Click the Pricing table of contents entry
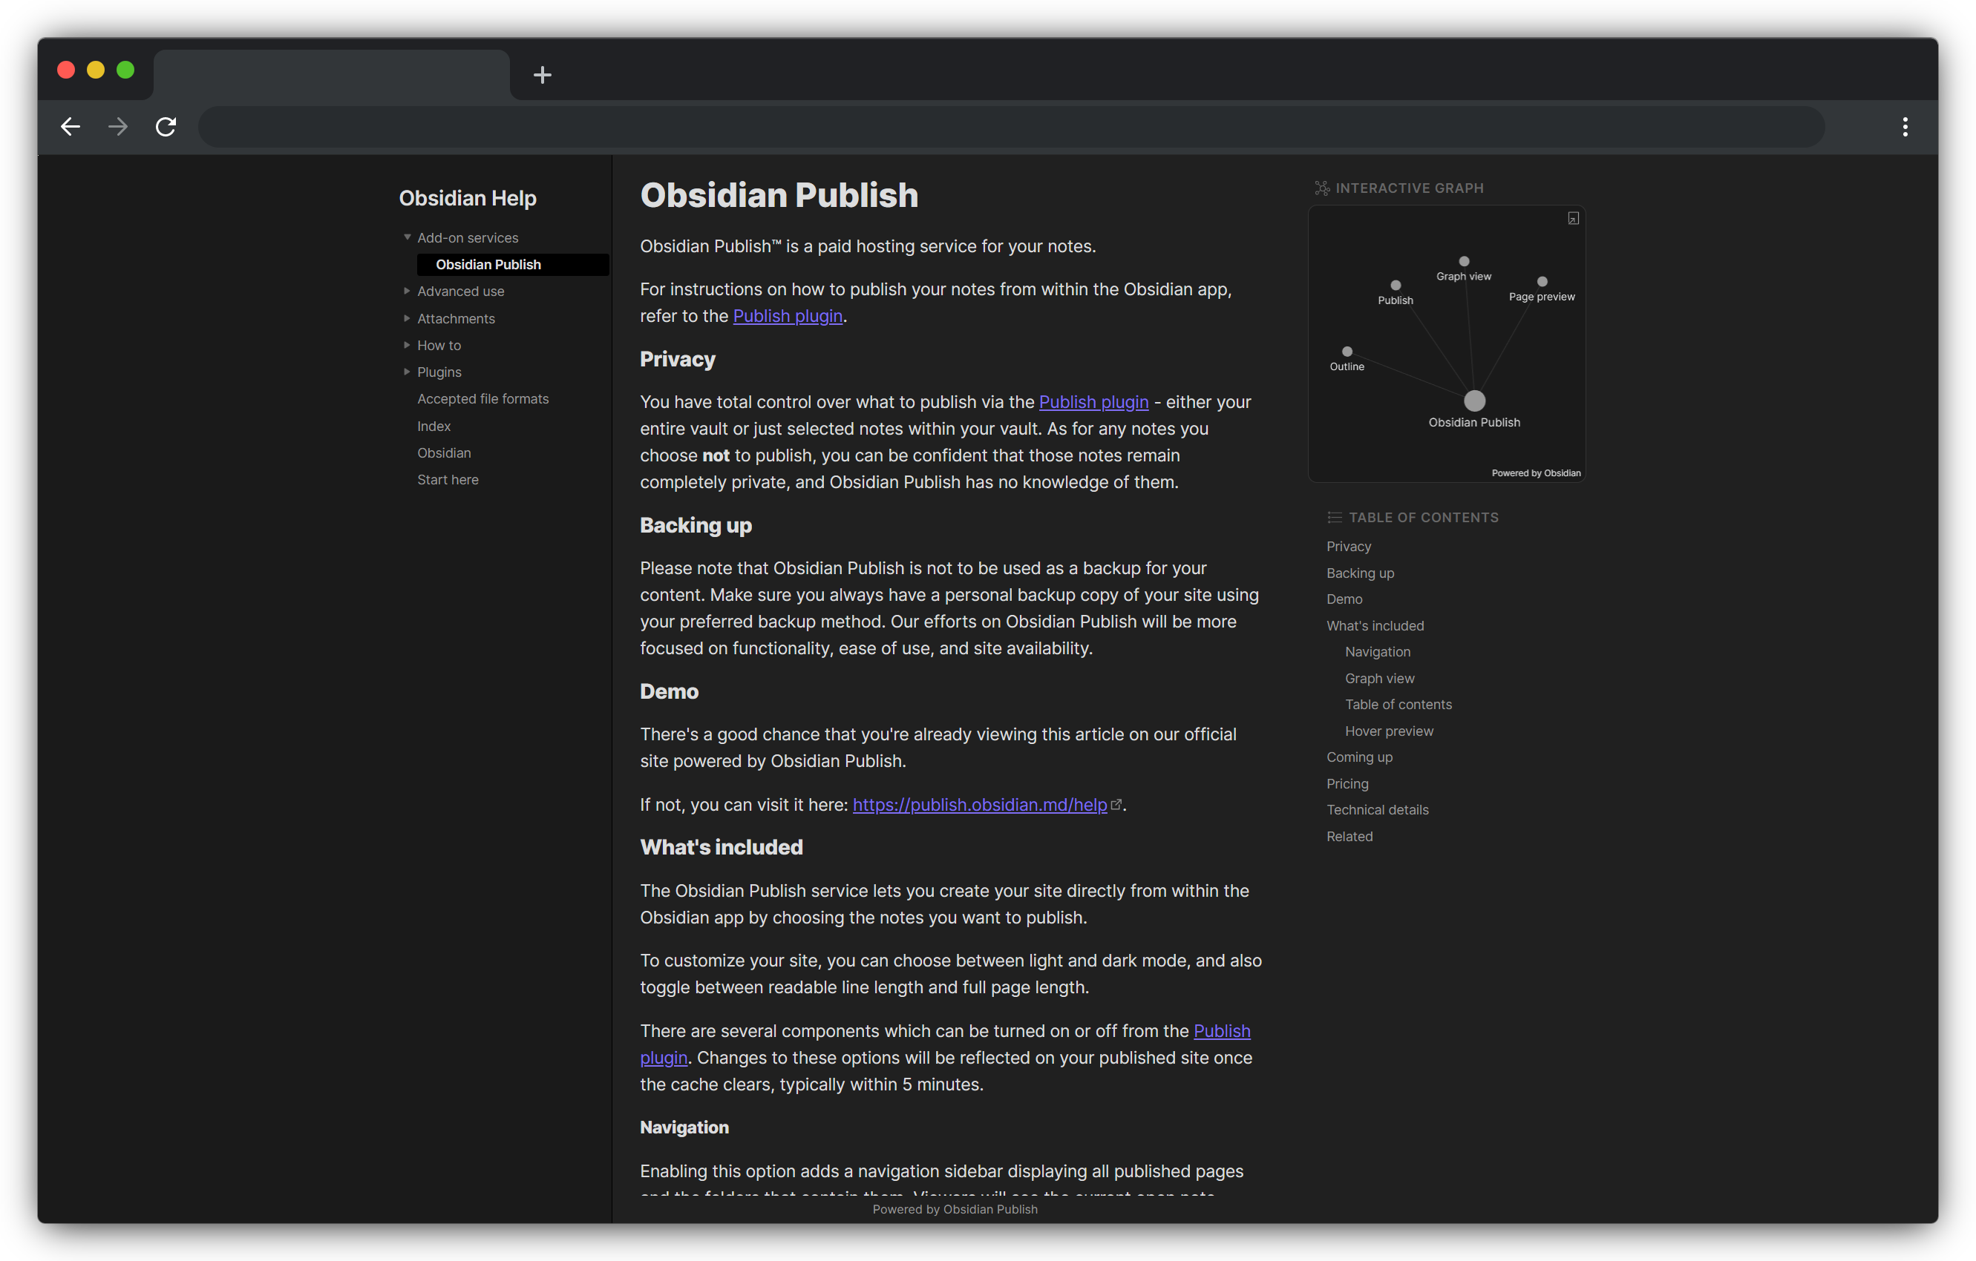Screen dimensions: 1976x1261 [1347, 783]
